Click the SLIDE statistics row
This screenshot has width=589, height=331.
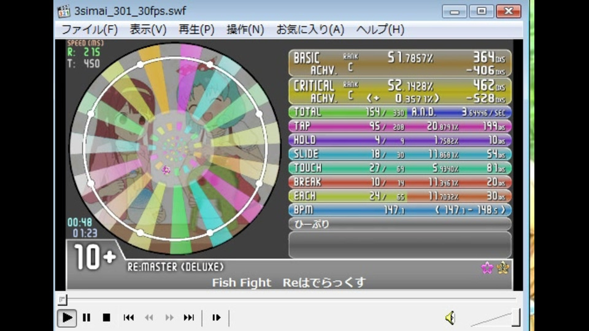click(400, 154)
